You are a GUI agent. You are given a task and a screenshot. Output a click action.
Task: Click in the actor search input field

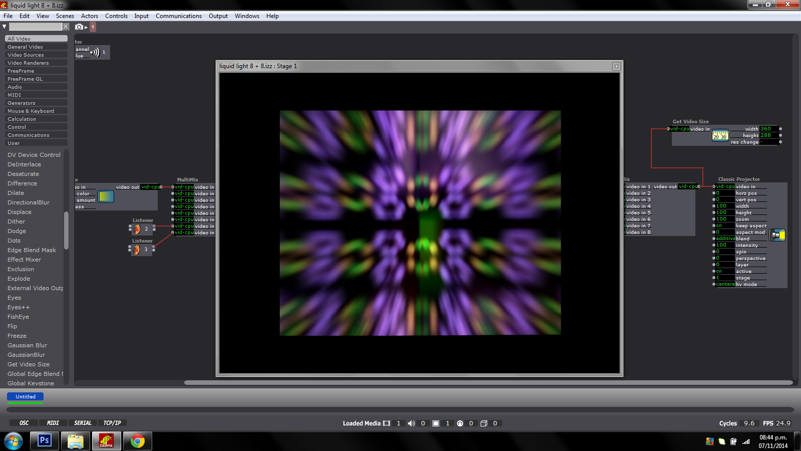click(36, 27)
